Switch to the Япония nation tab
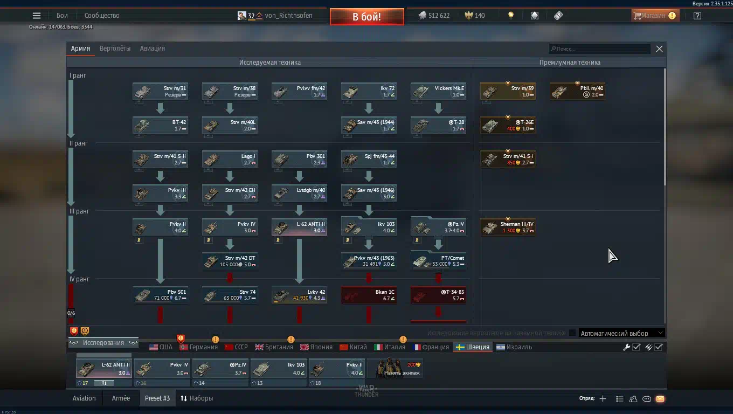Viewport: 733px width, 414px height. [x=316, y=347]
